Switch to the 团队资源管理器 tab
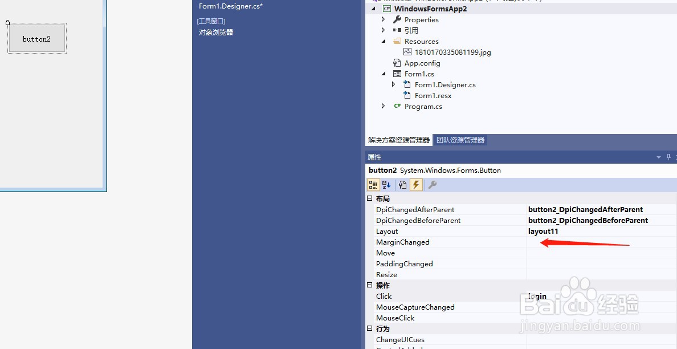Viewport: 677px width, 349px height. [459, 140]
